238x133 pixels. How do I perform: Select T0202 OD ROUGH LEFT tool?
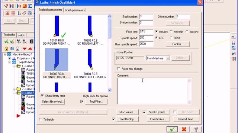pyautogui.click(x=90, y=30)
